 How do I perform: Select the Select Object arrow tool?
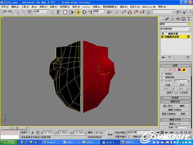click(x=53, y=12)
